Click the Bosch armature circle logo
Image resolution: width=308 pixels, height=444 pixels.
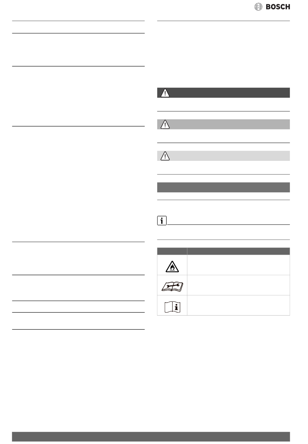pyautogui.click(x=258, y=6)
